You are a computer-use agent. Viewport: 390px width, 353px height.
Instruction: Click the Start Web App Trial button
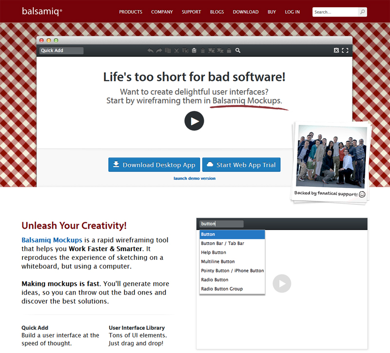[x=241, y=165]
